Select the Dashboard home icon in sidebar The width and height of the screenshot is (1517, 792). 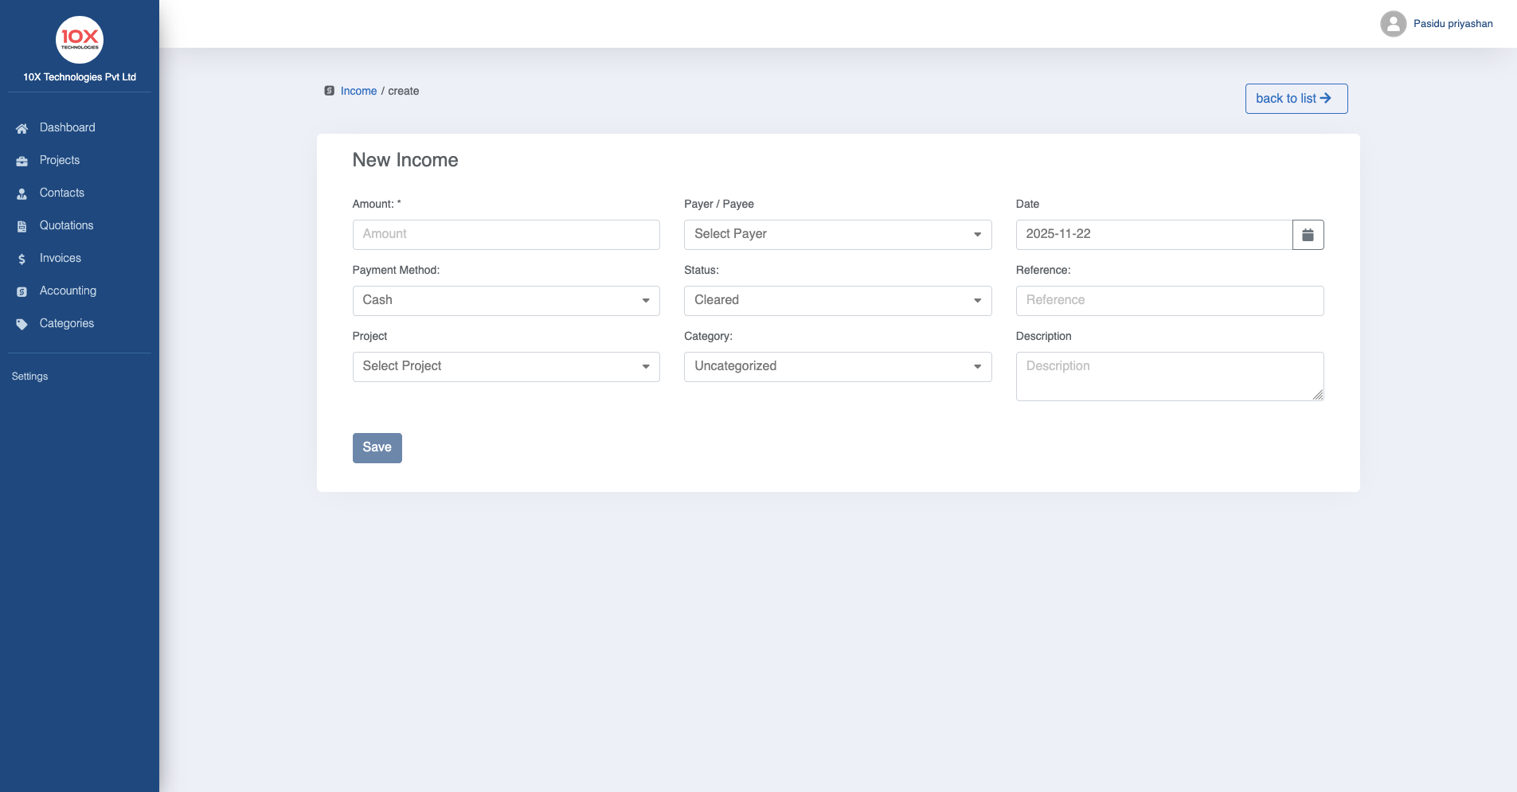[22, 128]
